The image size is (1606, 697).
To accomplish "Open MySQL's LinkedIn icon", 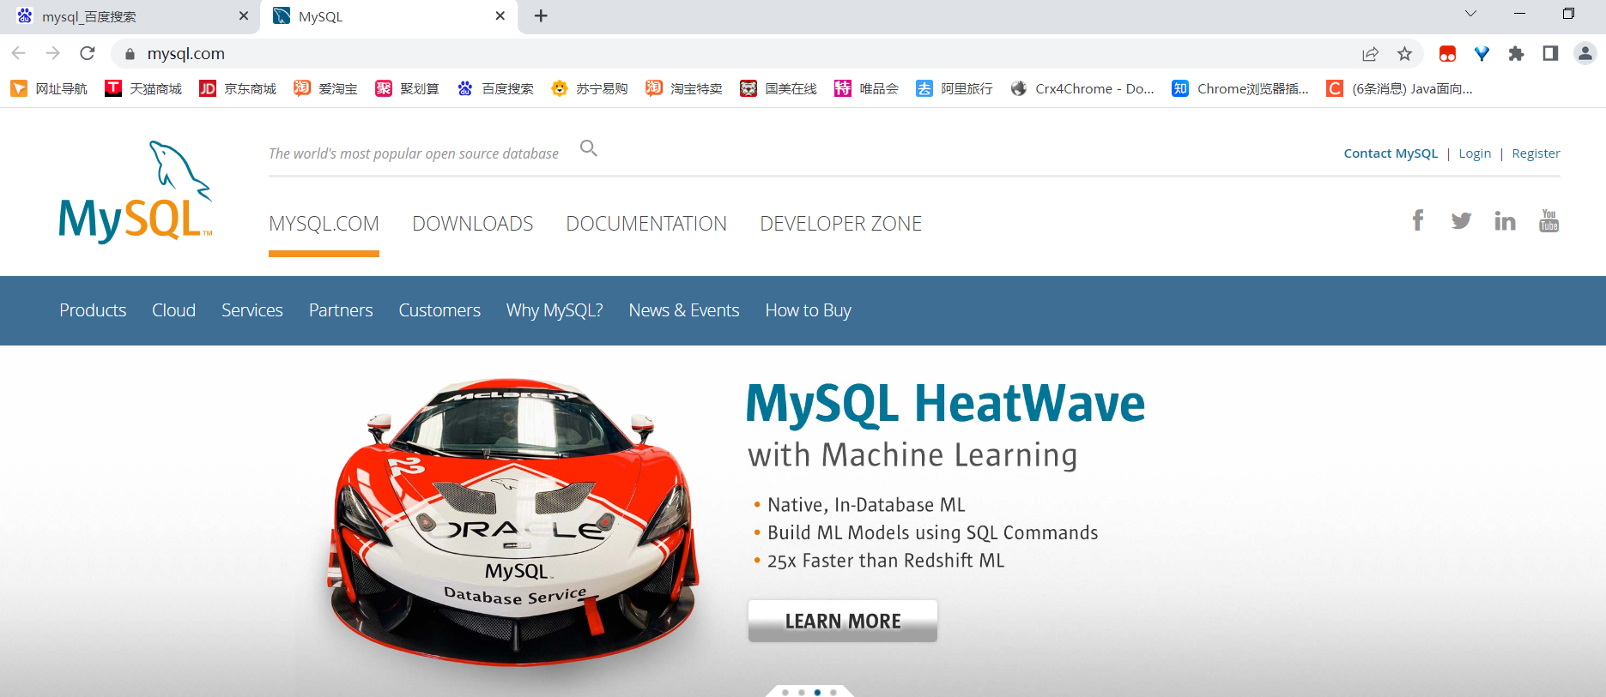I will (1505, 221).
